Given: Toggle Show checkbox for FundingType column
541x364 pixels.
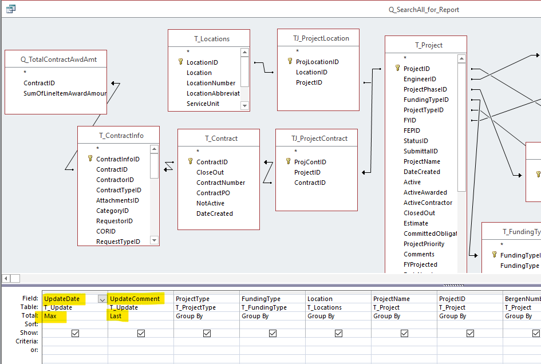Looking at the screenshot, I should tap(273, 333).
